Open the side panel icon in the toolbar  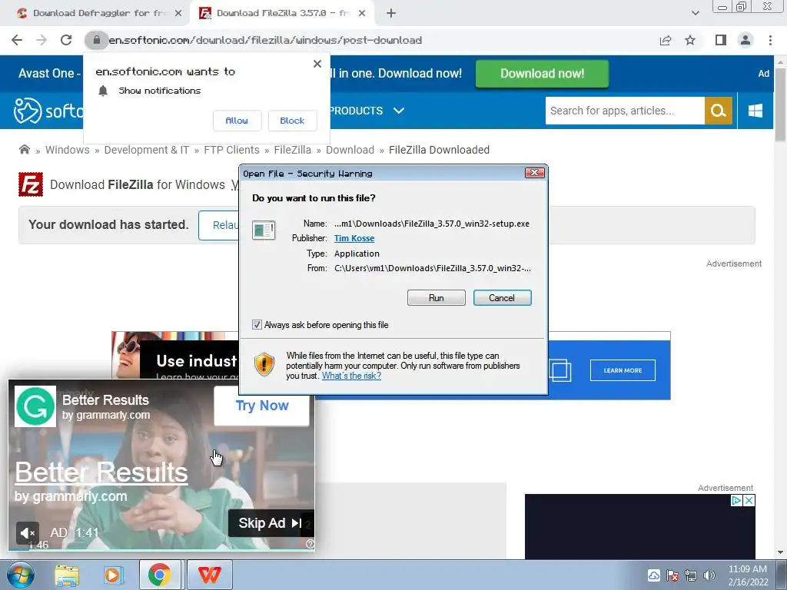pos(721,40)
